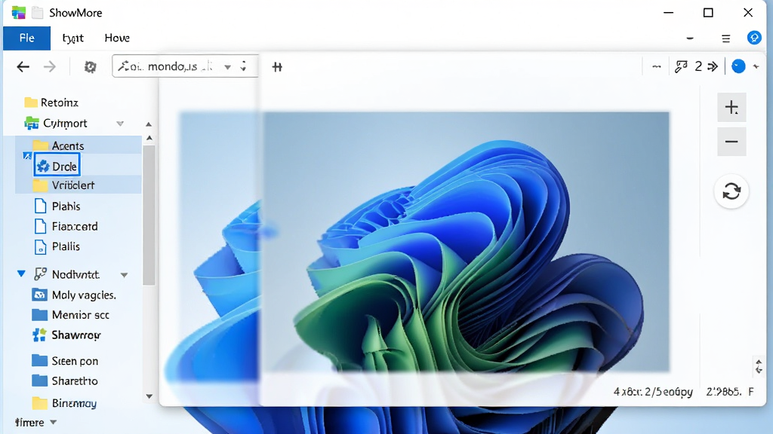Collapse the ribbon with the small dash icon
Screen dimensions: 773x434
(x=690, y=38)
